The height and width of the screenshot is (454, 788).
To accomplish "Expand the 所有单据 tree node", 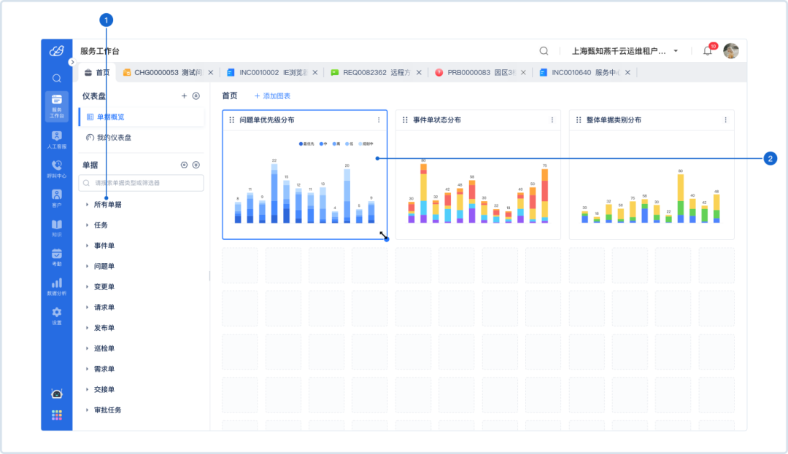I will click(87, 205).
